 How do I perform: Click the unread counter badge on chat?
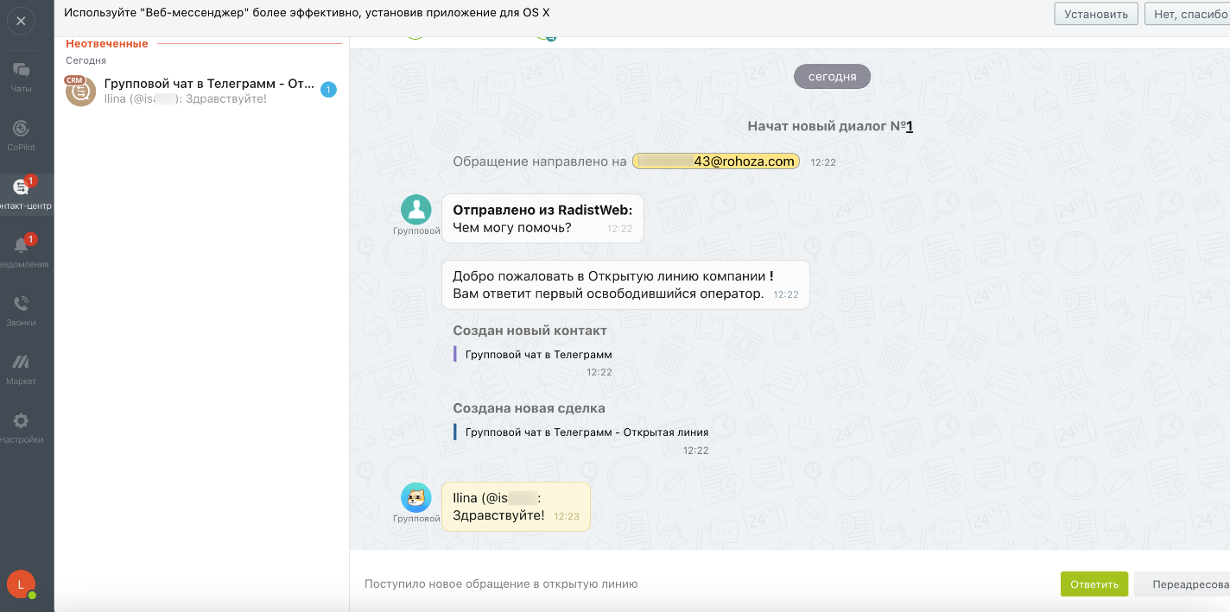[x=328, y=90]
